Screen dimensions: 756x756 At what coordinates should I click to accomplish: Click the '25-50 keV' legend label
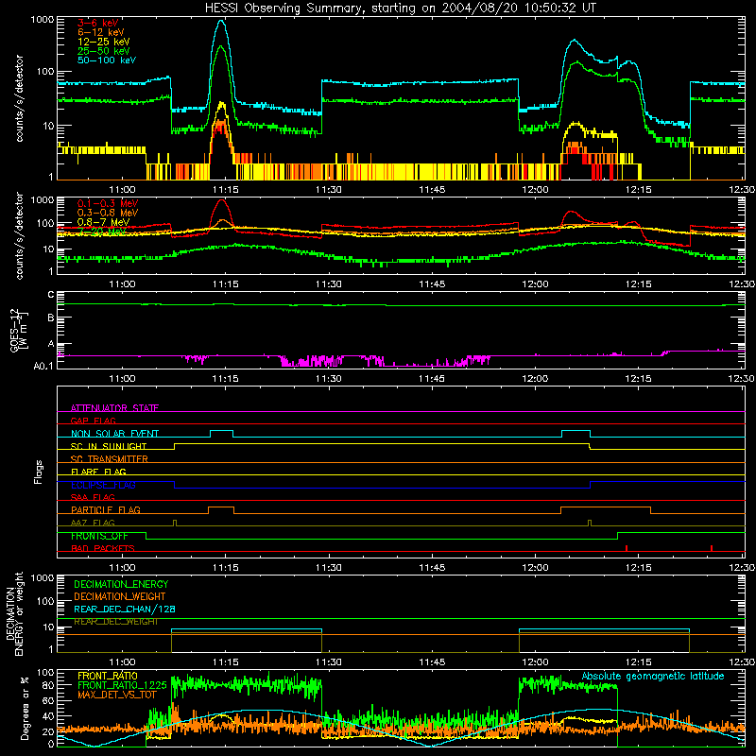click(x=104, y=51)
